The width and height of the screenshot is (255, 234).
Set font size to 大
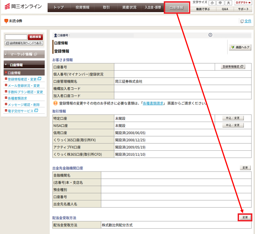[228, 3]
